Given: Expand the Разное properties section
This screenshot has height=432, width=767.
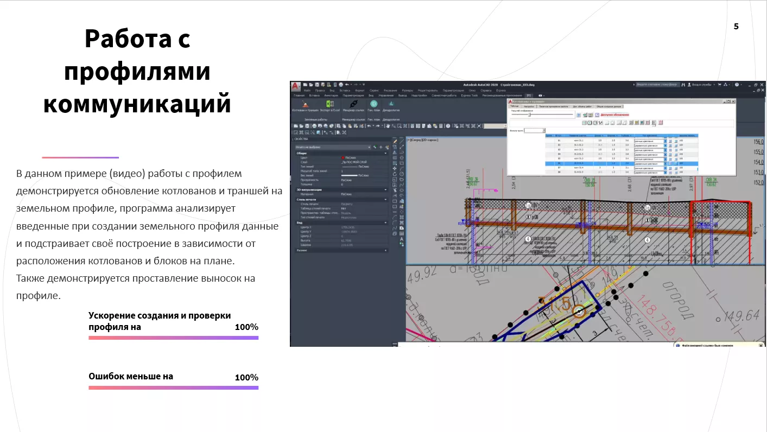Looking at the screenshot, I should pyautogui.click(x=386, y=250).
